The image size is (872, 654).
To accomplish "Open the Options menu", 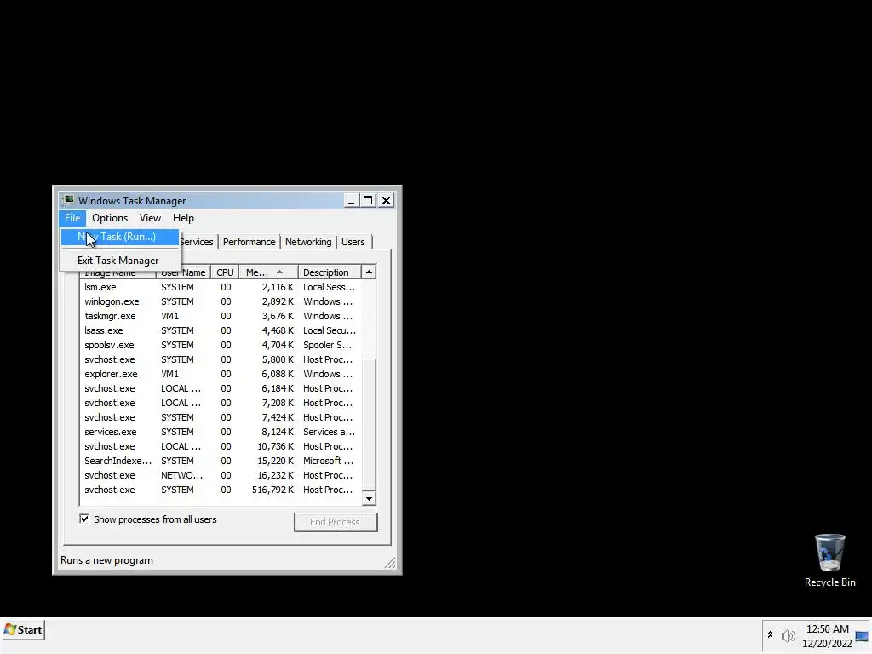I will point(110,218).
